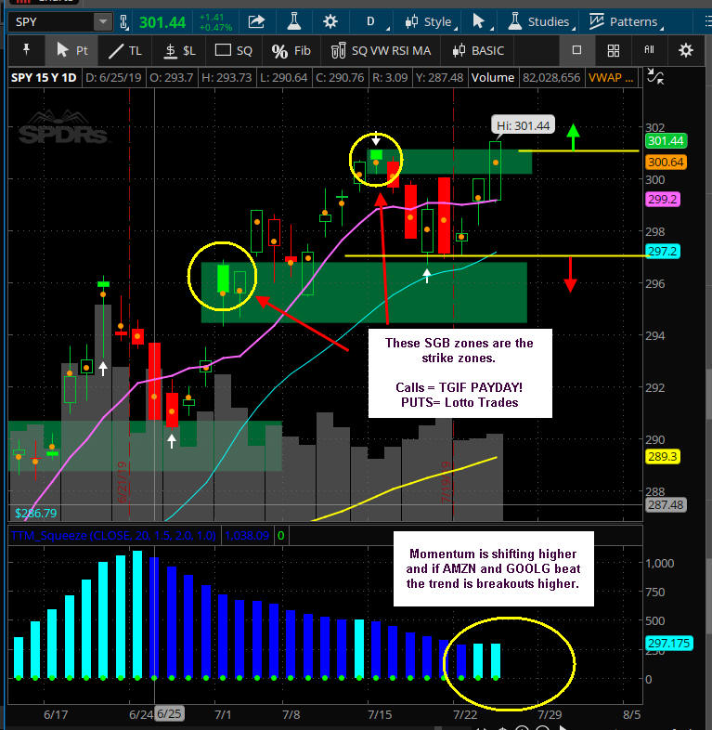Click the green 301.44 price axis label
This screenshot has width=712, height=730.
tap(666, 140)
